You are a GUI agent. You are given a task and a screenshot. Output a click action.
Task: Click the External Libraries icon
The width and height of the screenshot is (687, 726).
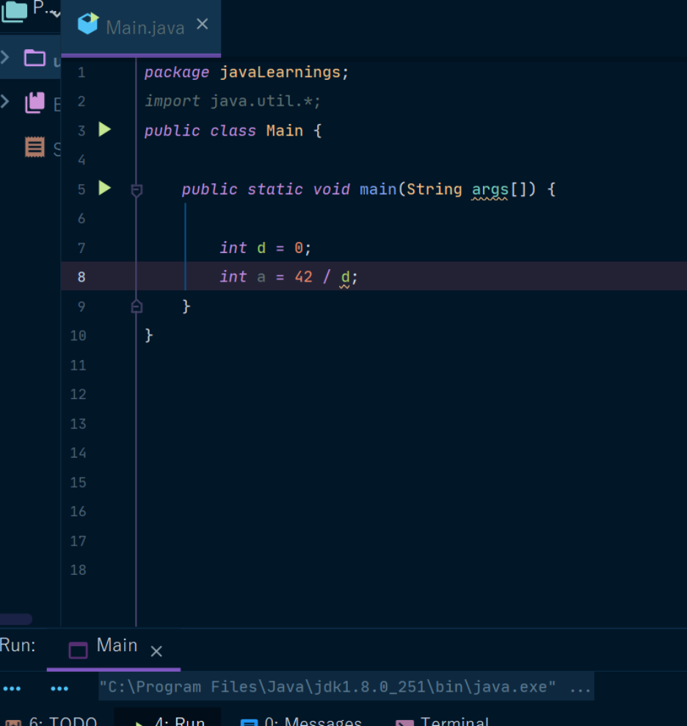point(34,103)
